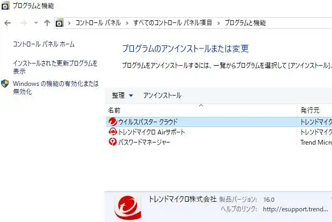
Task: Click the アンインストール toolbar button
Action: tap(162, 96)
